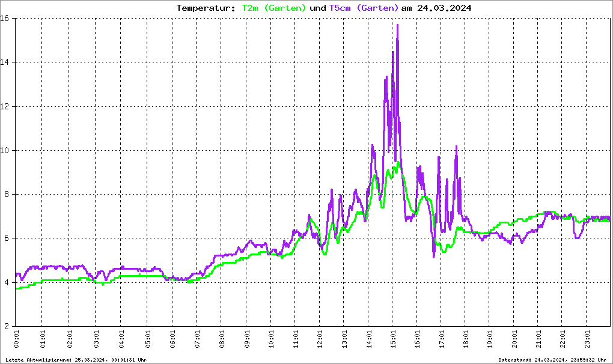The width and height of the screenshot is (613, 364).
Task: Click the x-axis time label 09:01
Action: [247, 339]
